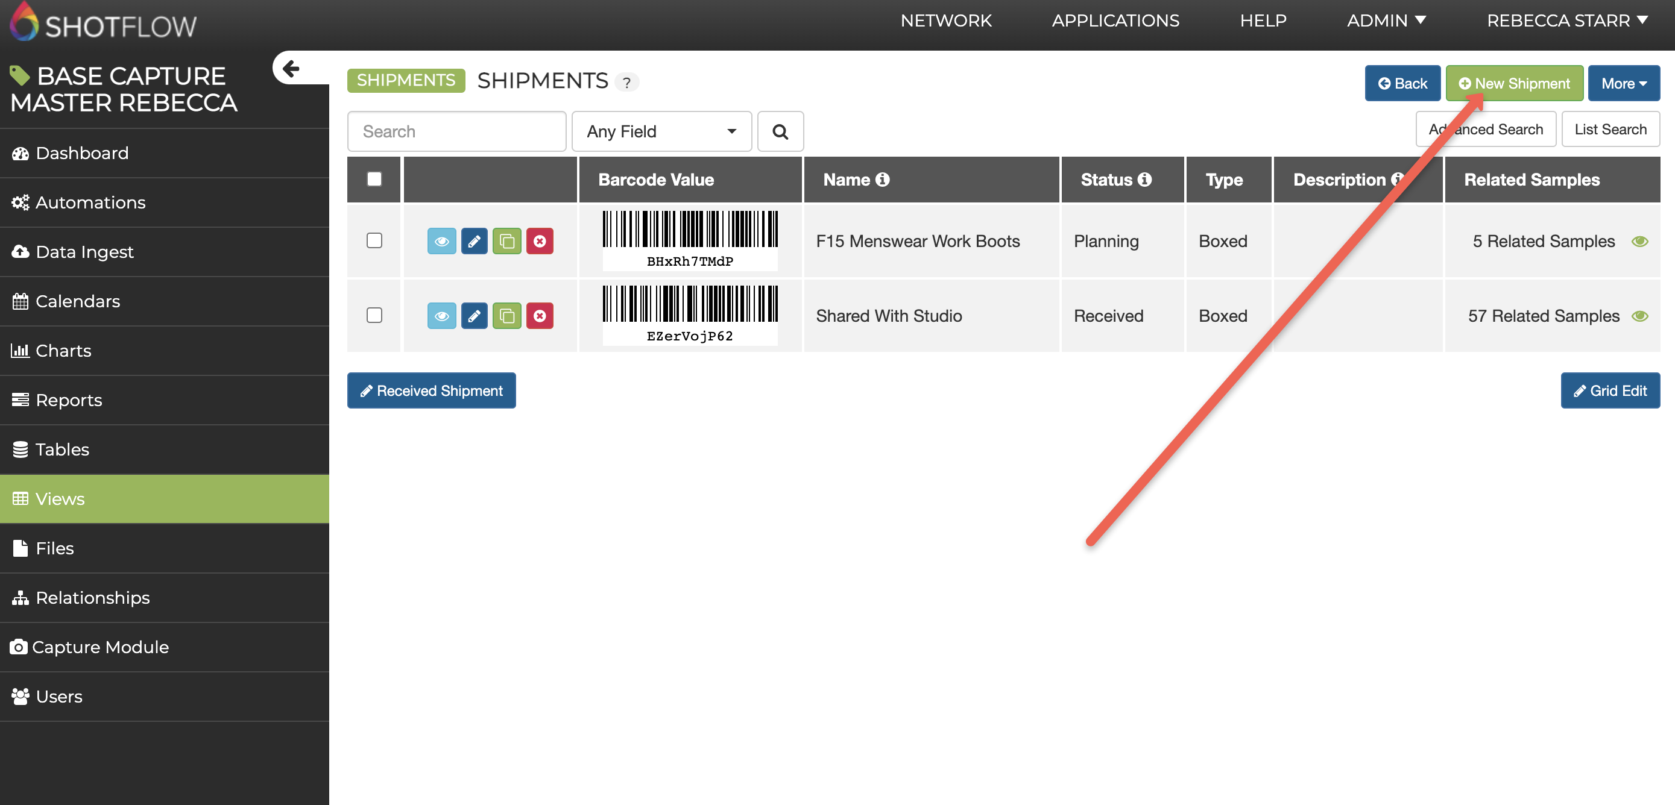Show the 57 Related Samples eye icon
1675x805 pixels.
tap(1639, 316)
